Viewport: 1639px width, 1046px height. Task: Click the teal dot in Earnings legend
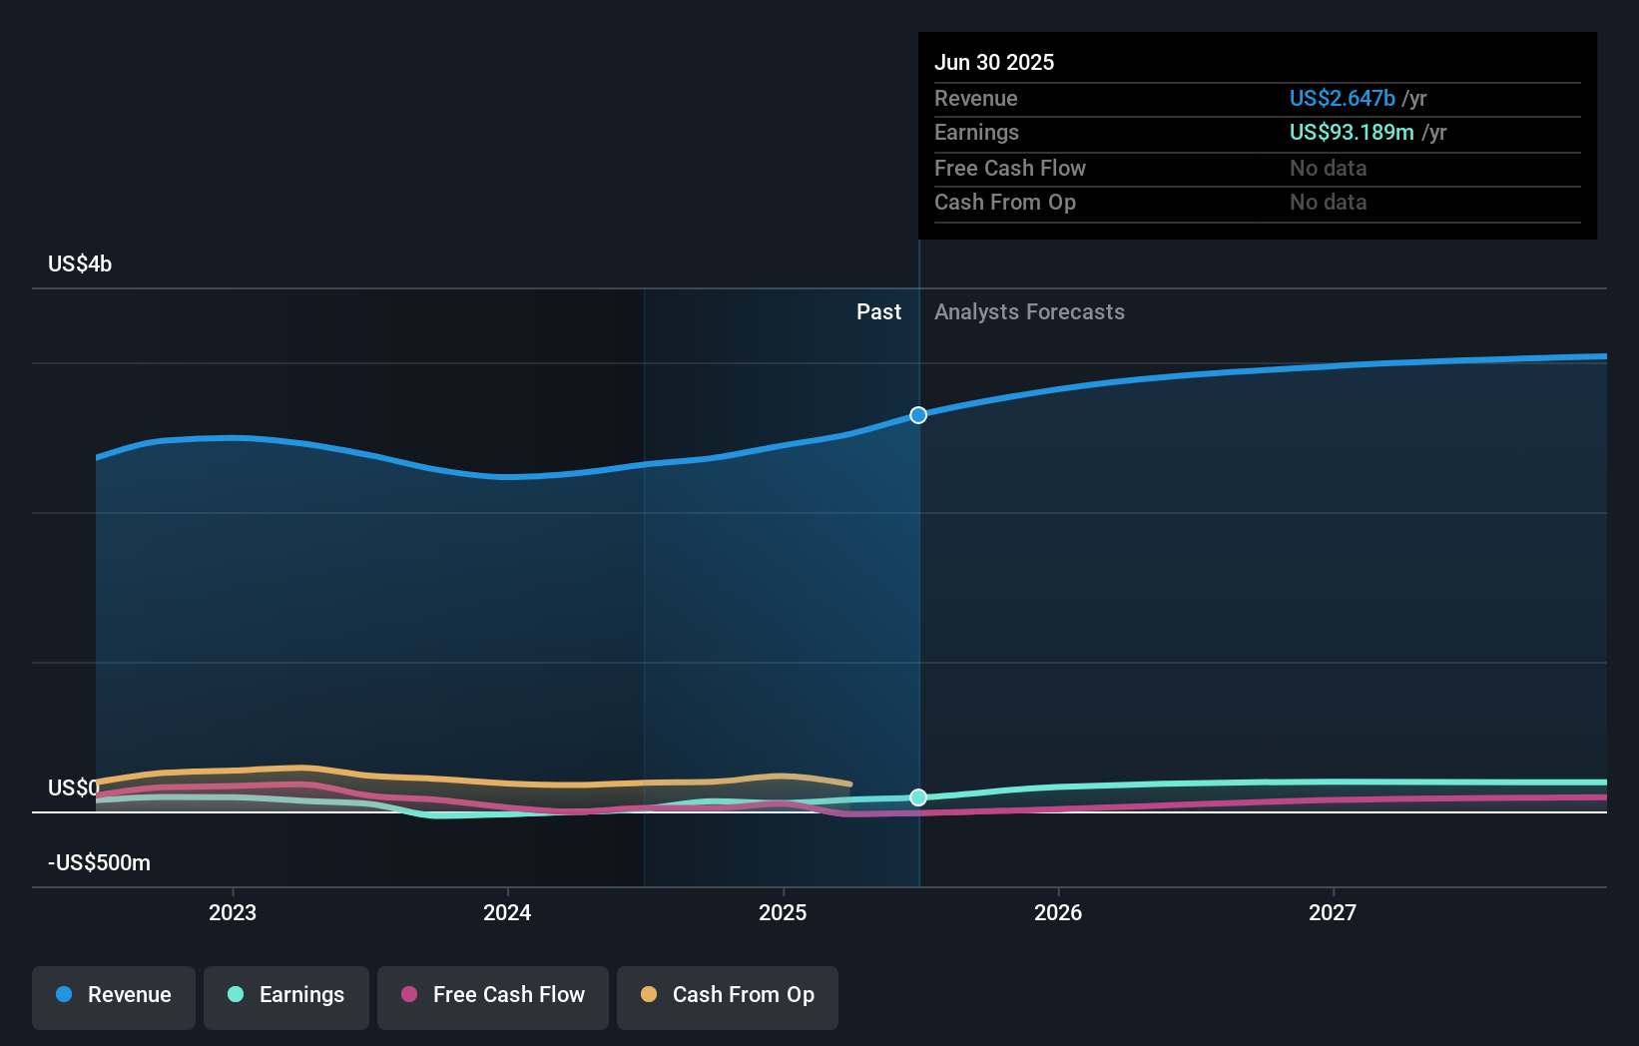coord(236,994)
